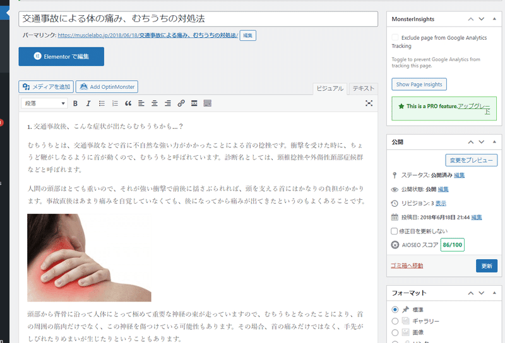Edit the 投稿日 publish date
This screenshot has width=505, height=343.
click(477, 217)
